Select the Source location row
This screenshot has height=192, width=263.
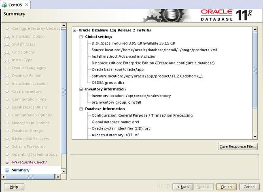154,50
